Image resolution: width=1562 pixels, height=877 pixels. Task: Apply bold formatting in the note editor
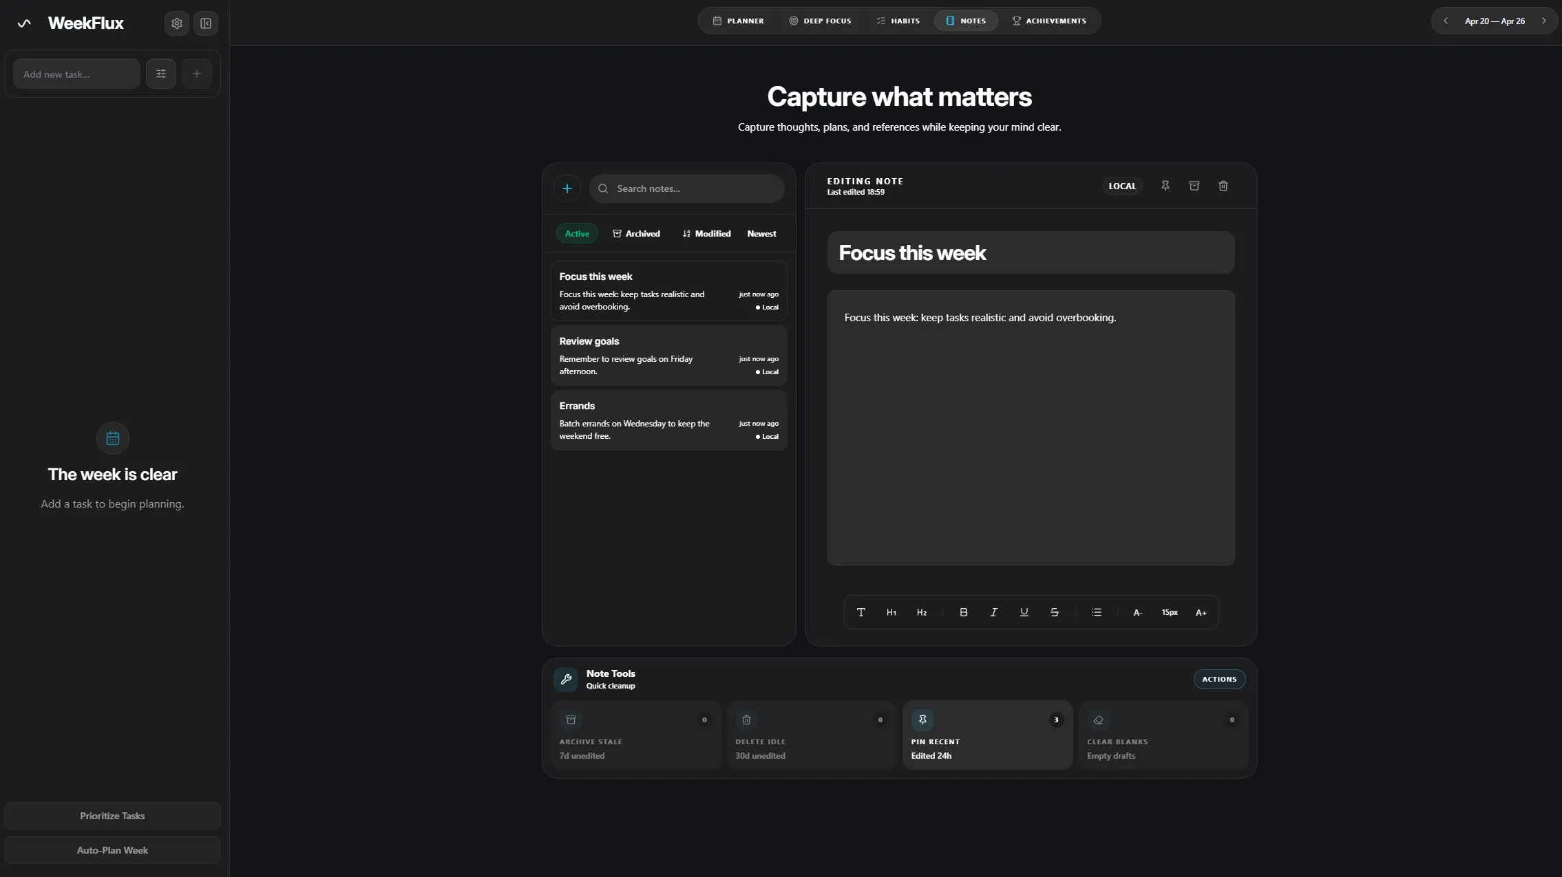tap(963, 612)
